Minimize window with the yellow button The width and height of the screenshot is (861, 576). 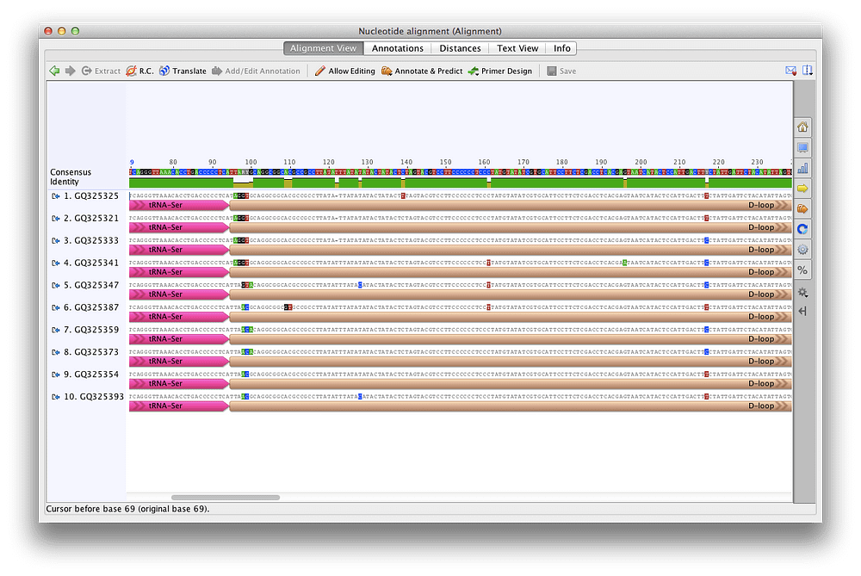(x=61, y=31)
